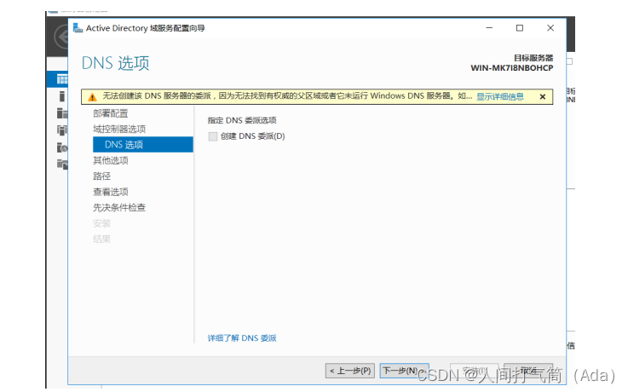Close the AD DS configuration wizard
This screenshot has height=392, width=628.
tap(550, 28)
